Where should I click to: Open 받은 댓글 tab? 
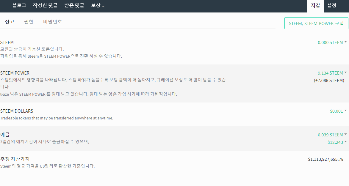click(x=74, y=5)
